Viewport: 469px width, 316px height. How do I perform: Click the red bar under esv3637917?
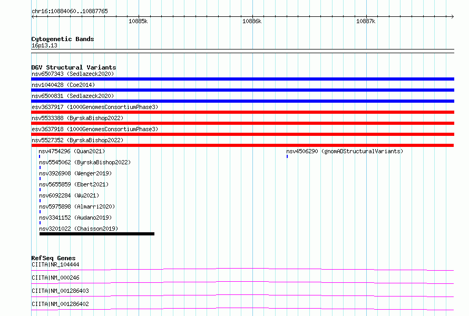242,112
